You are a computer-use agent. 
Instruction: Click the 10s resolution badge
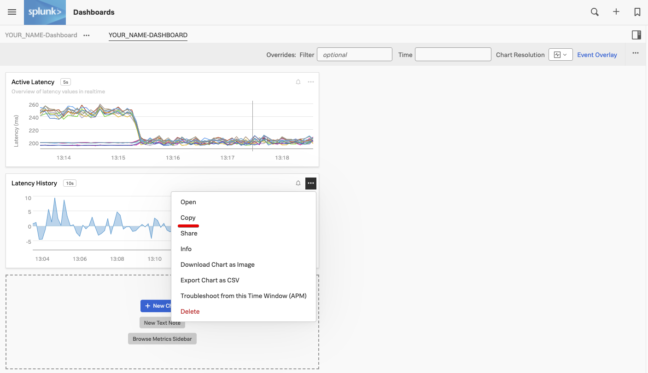(70, 183)
